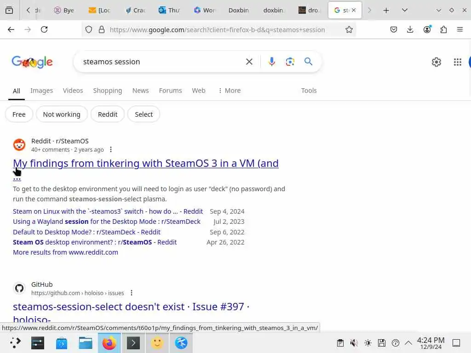Switch to the Forums search tab

(x=170, y=91)
